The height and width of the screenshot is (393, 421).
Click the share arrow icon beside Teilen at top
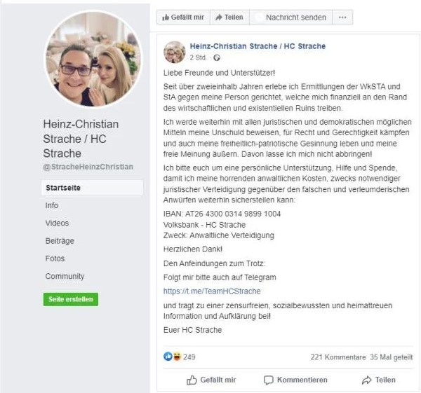tap(219, 18)
